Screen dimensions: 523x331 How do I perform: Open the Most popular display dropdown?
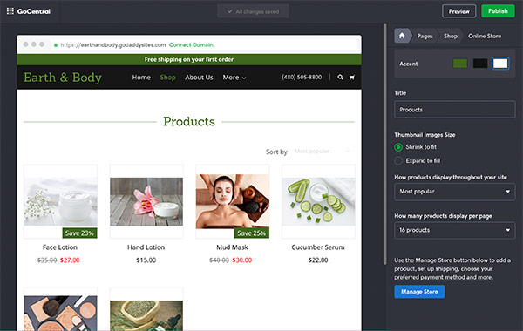(455, 192)
